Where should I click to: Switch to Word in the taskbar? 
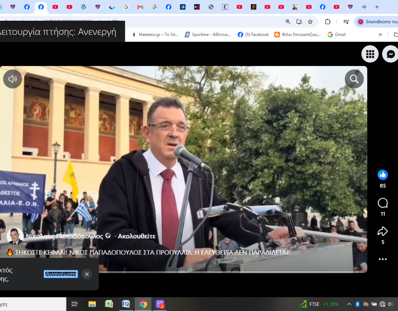(x=126, y=304)
